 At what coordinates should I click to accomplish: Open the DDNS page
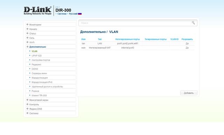tap(50, 69)
